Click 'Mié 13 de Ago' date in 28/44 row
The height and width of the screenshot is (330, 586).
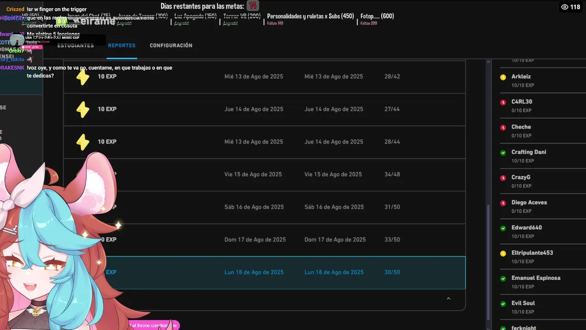[254, 142]
